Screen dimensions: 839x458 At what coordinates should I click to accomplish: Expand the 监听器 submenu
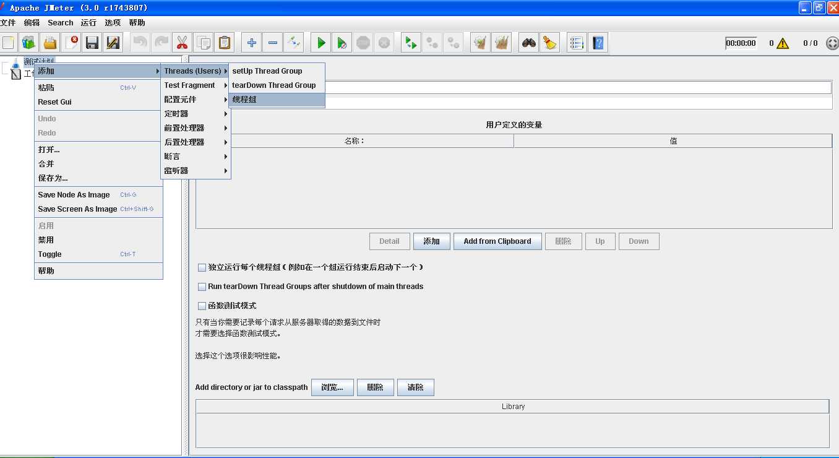[x=196, y=171]
